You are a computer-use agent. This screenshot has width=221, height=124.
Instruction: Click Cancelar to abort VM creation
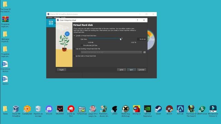tap(141, 70)
